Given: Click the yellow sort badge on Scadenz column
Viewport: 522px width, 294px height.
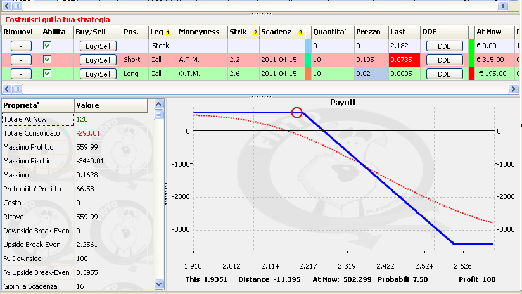Looking at the screenshot, I should tap(300, 32).
